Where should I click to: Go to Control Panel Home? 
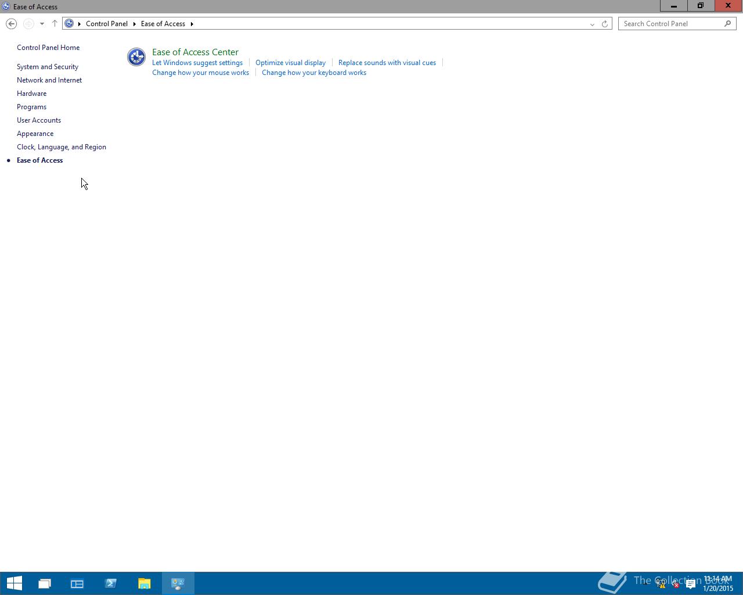coord(48,48)
